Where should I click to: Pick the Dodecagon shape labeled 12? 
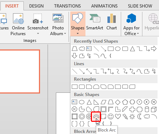74,109
